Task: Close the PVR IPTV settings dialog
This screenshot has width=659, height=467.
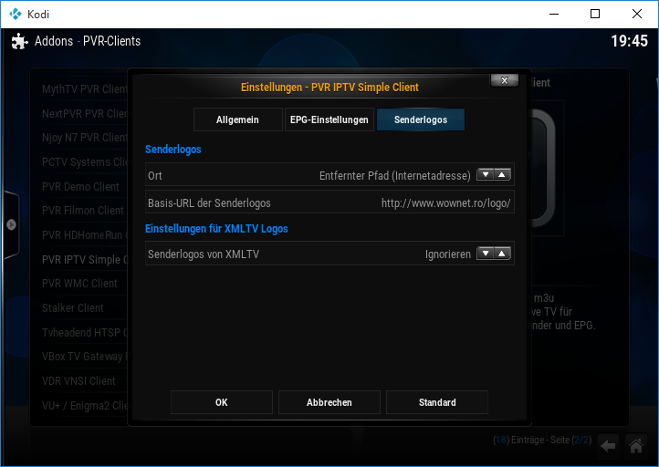Action: (x=505, y=80)
